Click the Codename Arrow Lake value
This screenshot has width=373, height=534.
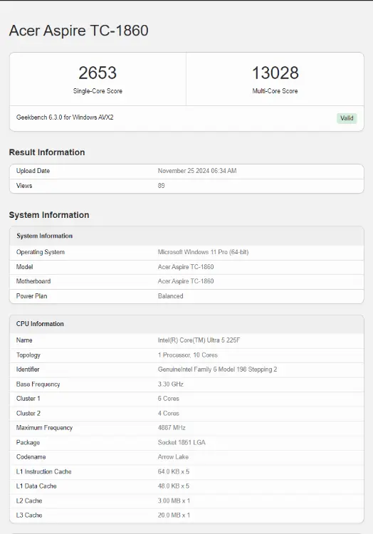173,456
